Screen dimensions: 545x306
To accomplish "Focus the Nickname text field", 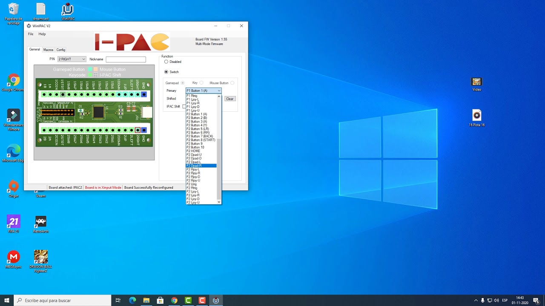I will 126,59.
